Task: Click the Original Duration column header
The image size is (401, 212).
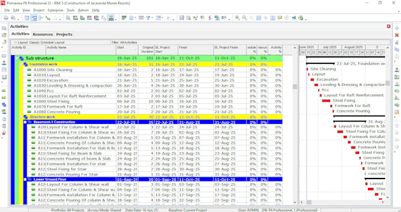Action: pos(146,50)
